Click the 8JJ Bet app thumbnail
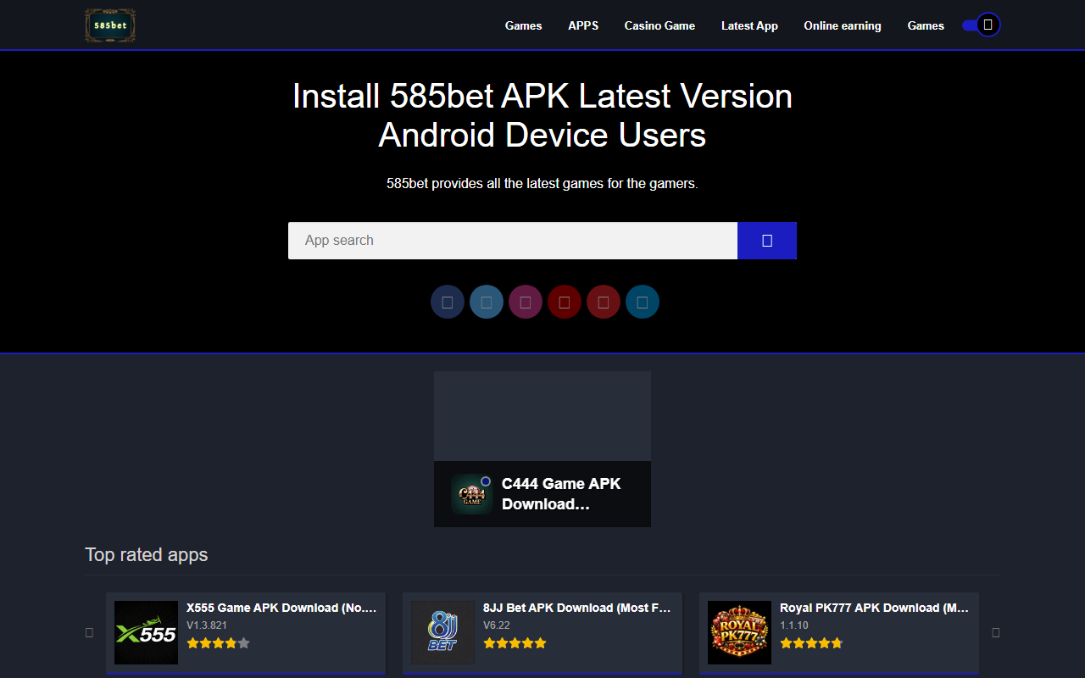 point(442,633)
